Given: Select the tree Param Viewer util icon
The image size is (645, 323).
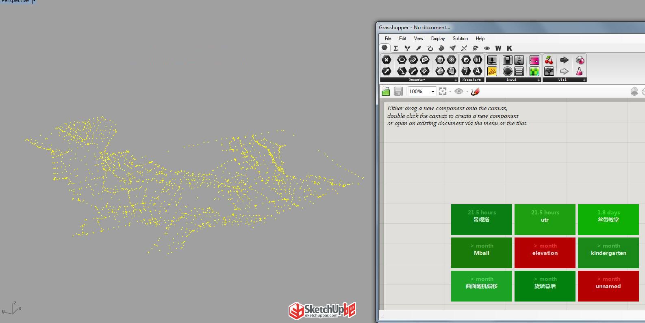Looking at the screenshot, I should pos(549,71).
